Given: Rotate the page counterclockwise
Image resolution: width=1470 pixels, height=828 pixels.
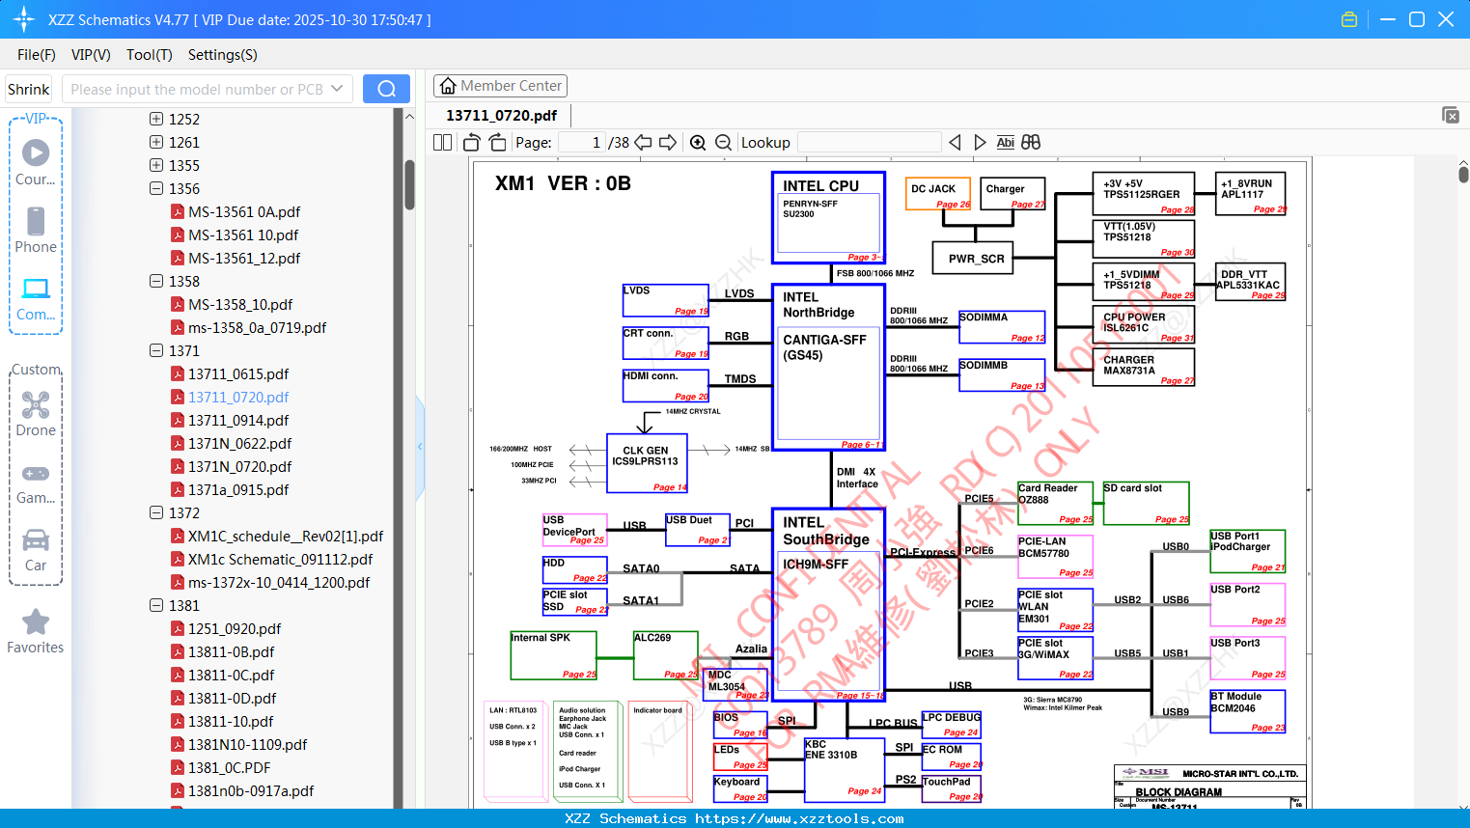Looking at the screenshot, I should [x=472, y=143].
